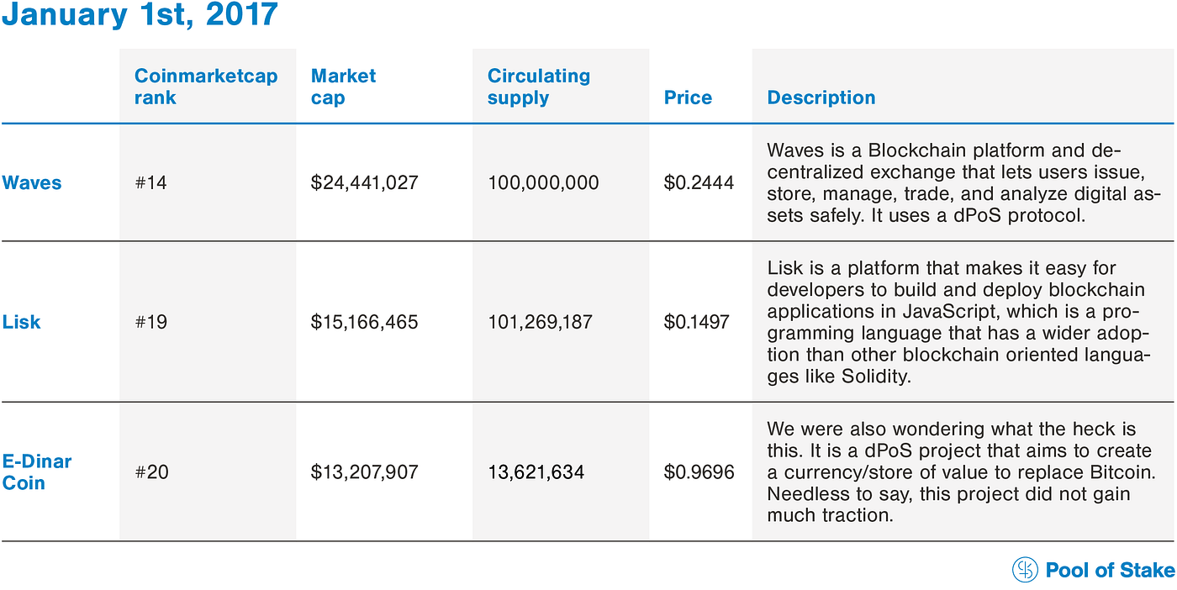Viewport: 1177px width, 590px height.
Task: Click Waves circulating supply 100,000,000
Action: (543, 182)
